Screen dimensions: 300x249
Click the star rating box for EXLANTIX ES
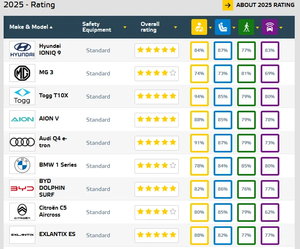156,235
